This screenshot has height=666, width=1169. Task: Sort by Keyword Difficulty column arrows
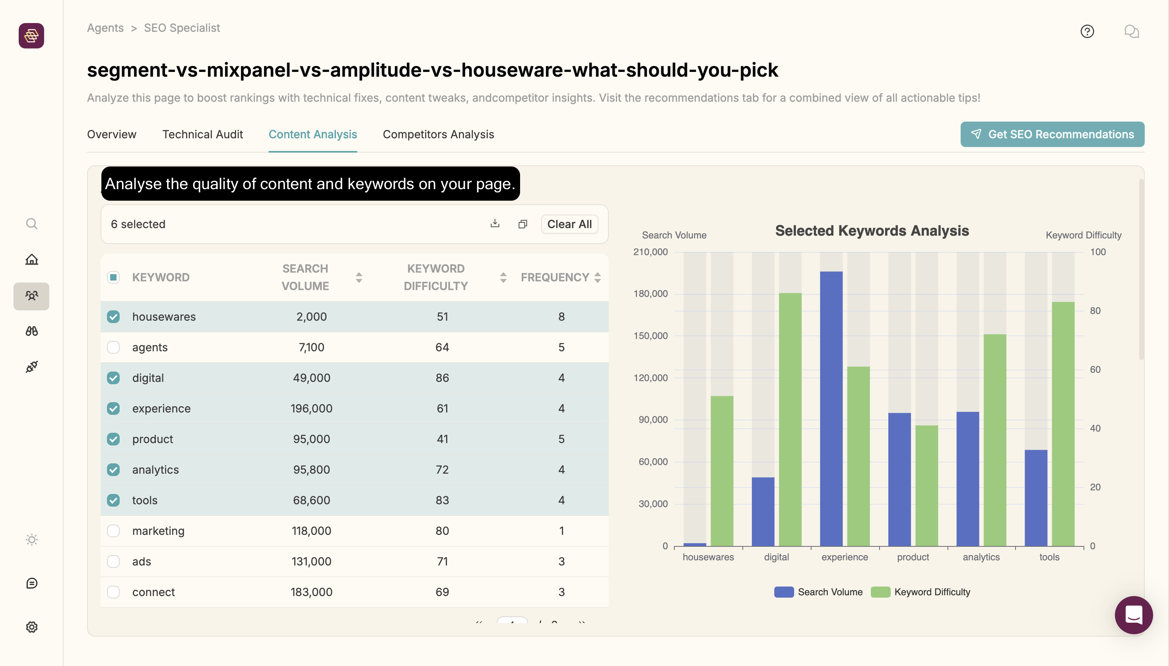(x=503, y=277)
